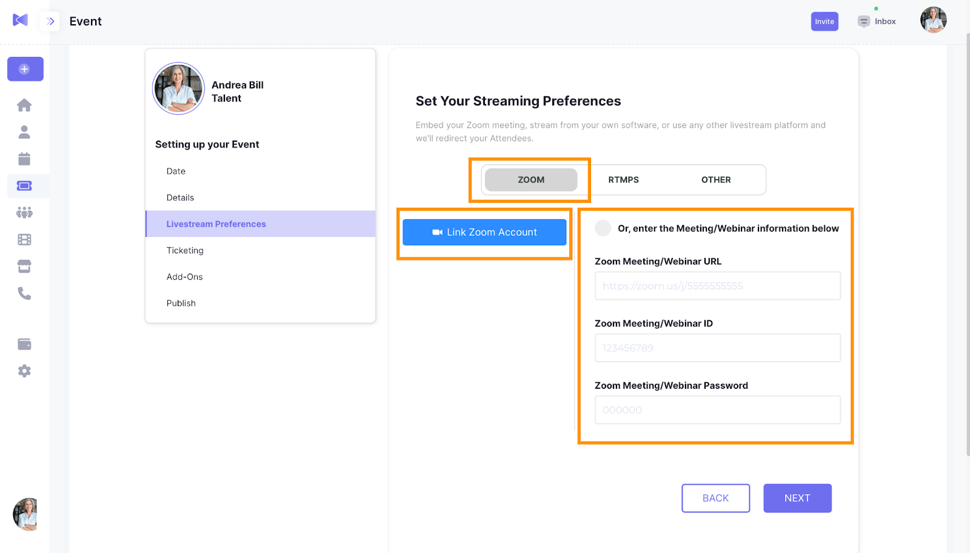Open the wallet icon in sidebar
Image resolution: width=970 pixels, height=553 pixels.
24,344
